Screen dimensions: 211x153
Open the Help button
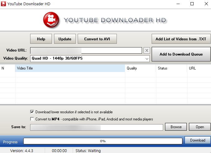tap(41, 39)
